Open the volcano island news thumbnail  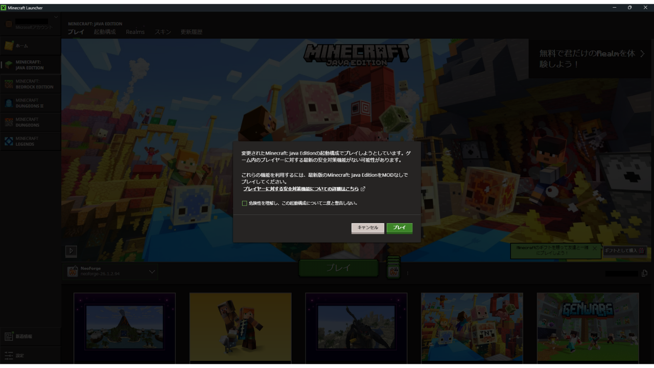coord(125,327)
